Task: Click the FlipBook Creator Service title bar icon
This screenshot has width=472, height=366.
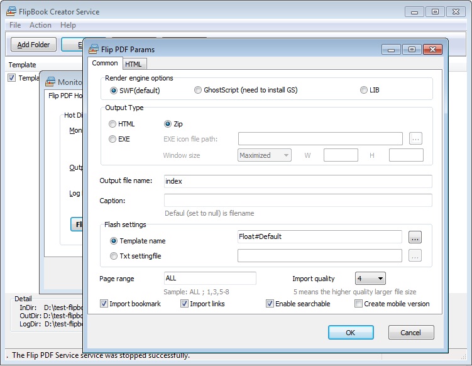Action: point(11,11)
